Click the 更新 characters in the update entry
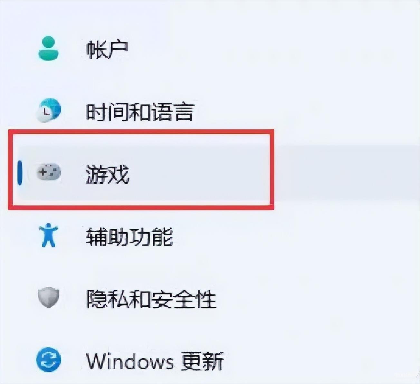The width and height of the screenshot is (420, 384). [202, 361]
